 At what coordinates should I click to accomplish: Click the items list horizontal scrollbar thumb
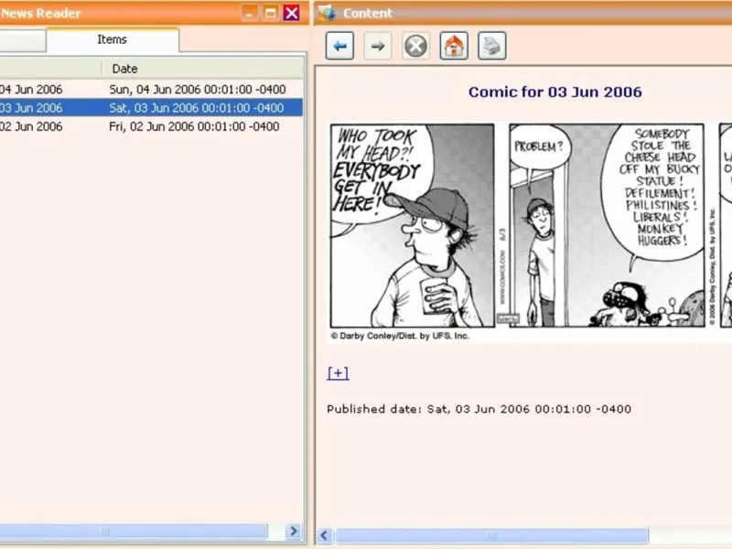133,532
